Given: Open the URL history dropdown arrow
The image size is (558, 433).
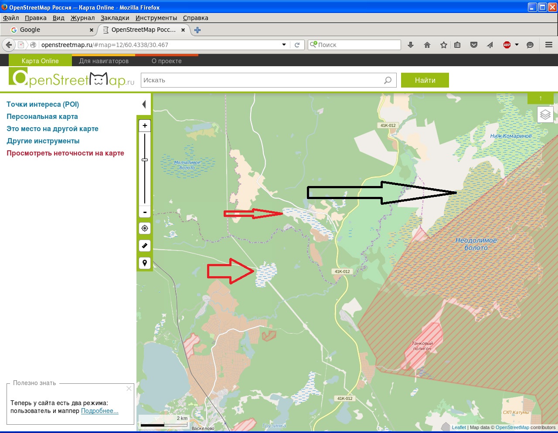Looking at the screenshot, I should (284, 45).
